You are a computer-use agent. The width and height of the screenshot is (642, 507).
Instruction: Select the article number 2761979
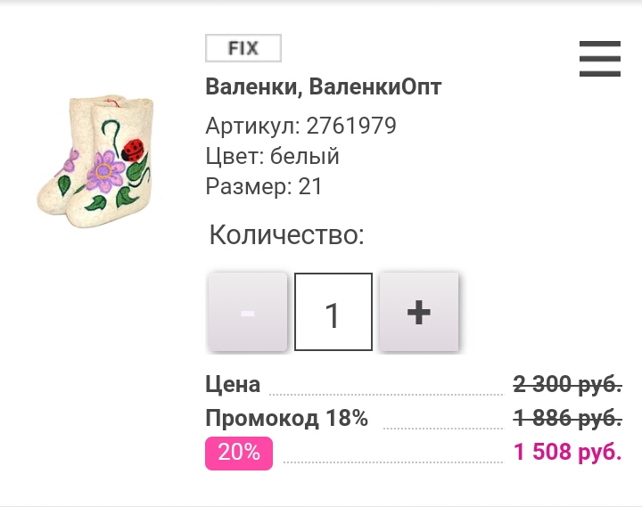click(x=351, y=126)
